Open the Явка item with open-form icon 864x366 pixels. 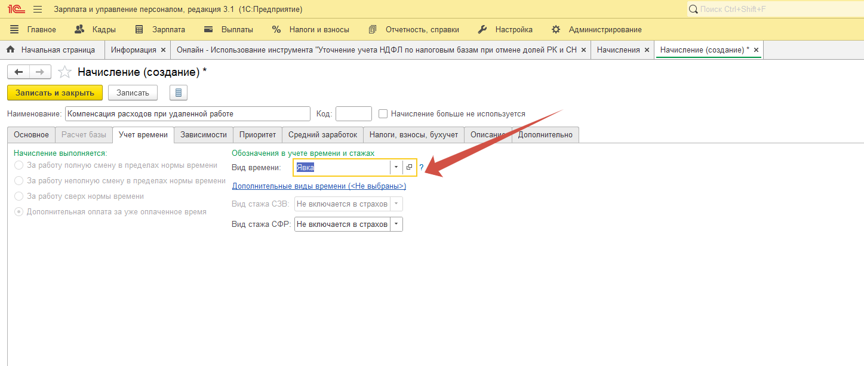(x=409, y=167)
